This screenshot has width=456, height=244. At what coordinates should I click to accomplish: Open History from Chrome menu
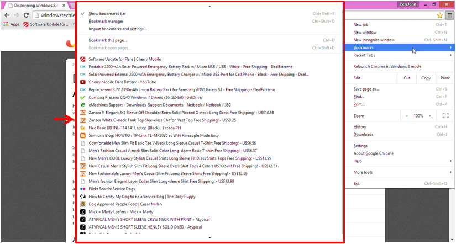[x=400, y=127]
